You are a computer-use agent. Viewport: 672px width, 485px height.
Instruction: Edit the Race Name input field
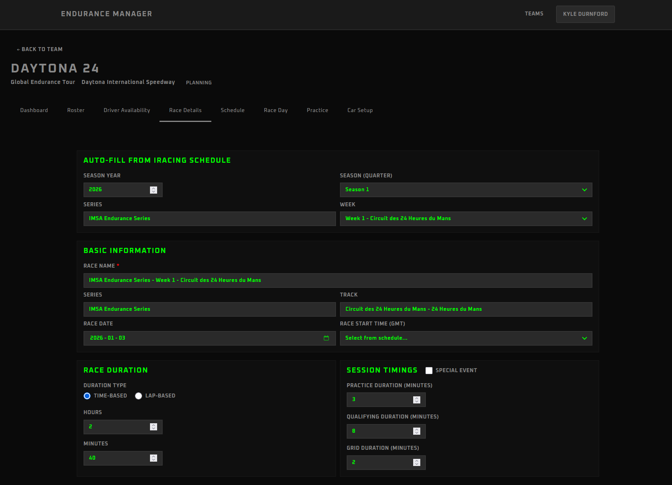point(337,280)
